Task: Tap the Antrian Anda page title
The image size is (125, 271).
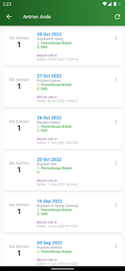Action: point(37,17)
